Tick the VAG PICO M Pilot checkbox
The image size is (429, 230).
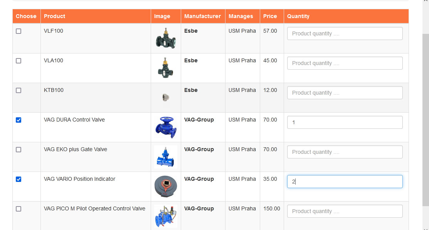19,209
